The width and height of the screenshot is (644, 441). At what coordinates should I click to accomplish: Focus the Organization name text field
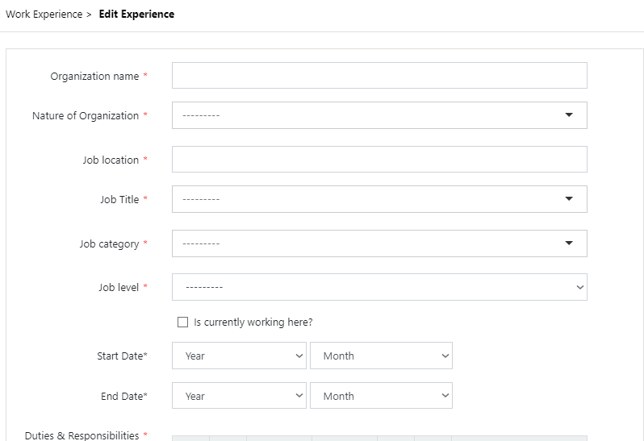tap(379, 76)
